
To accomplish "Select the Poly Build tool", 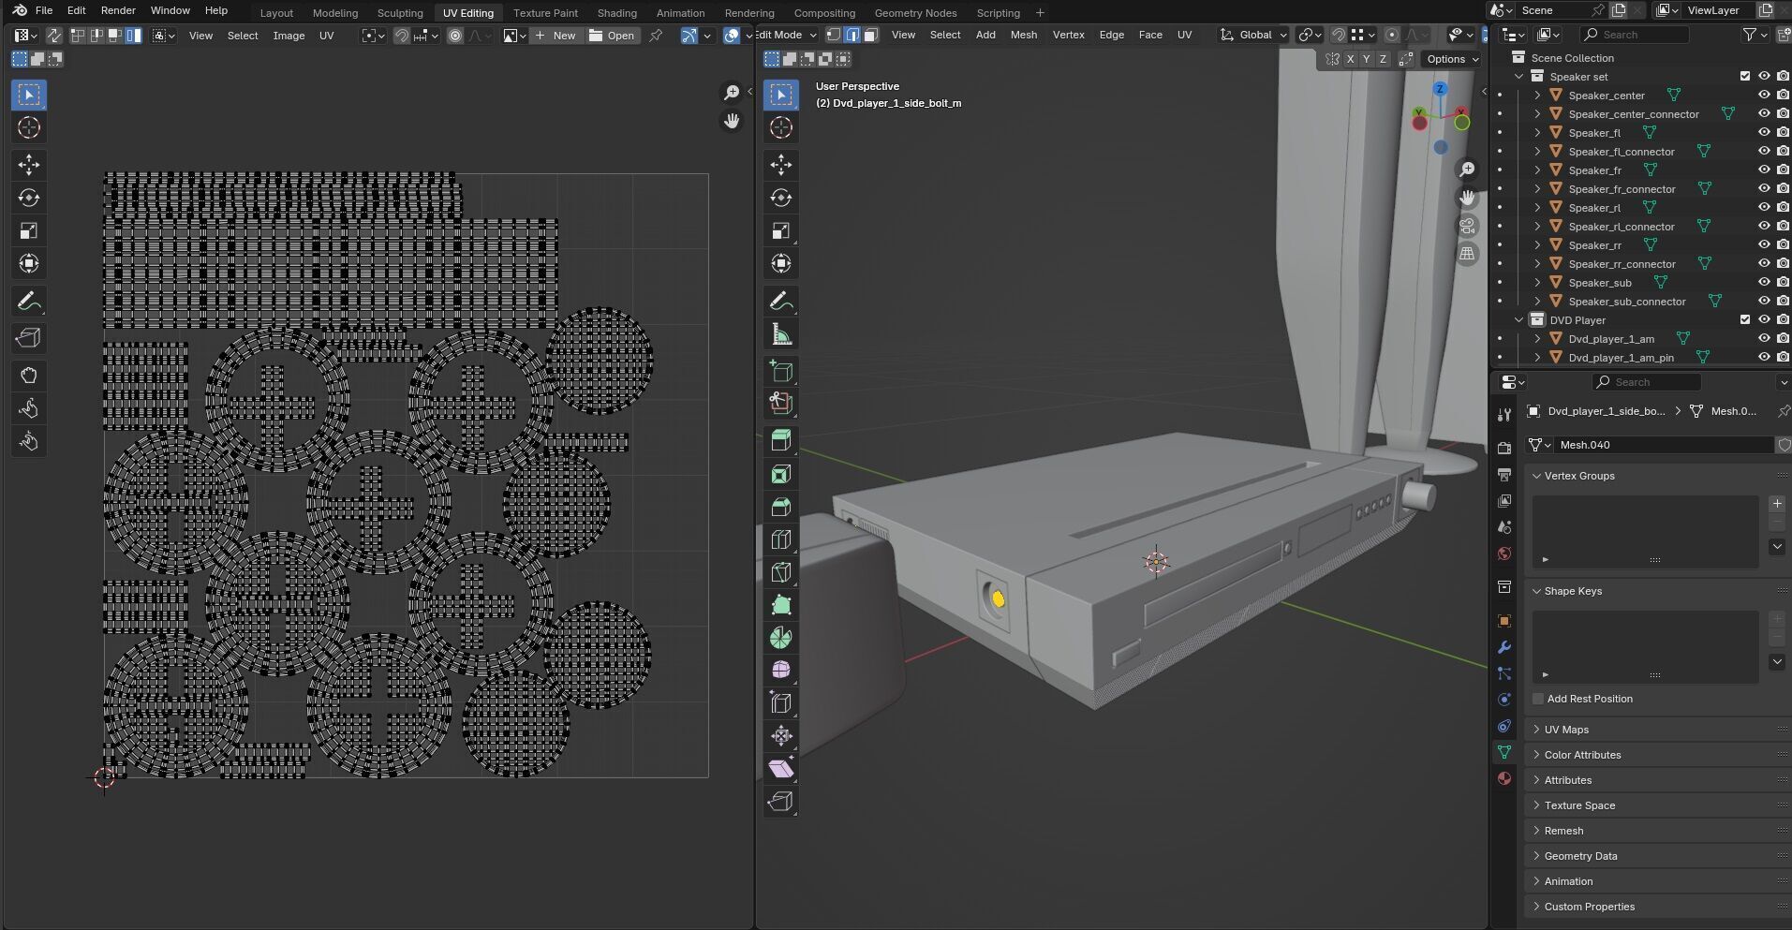I will coord(781,605).
